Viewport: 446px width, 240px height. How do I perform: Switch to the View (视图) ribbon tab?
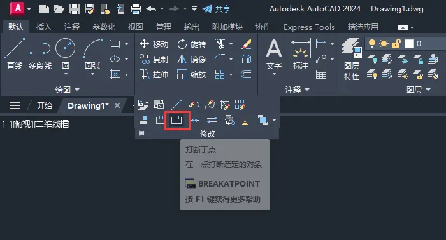click(135, 27)
